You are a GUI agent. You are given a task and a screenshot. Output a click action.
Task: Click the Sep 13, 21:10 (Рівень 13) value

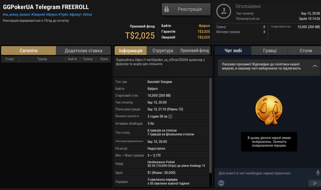click(x=165, y=109)
